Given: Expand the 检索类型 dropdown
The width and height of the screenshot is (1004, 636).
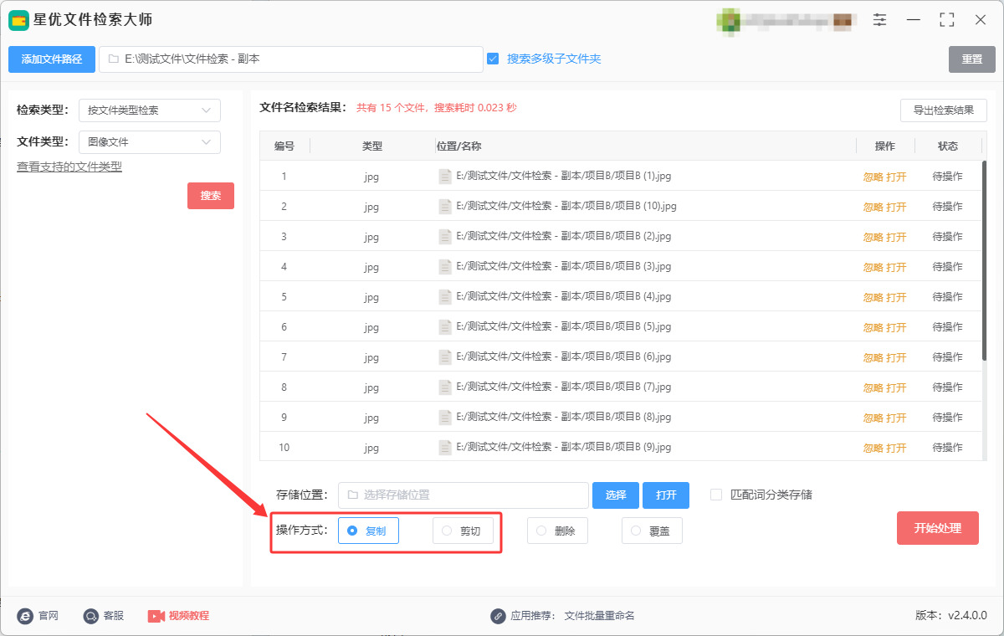Looking at the screenshot, I should click(150, 110).
